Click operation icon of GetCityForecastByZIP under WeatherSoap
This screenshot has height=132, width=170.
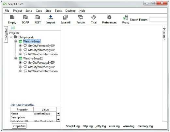point(25,46)
